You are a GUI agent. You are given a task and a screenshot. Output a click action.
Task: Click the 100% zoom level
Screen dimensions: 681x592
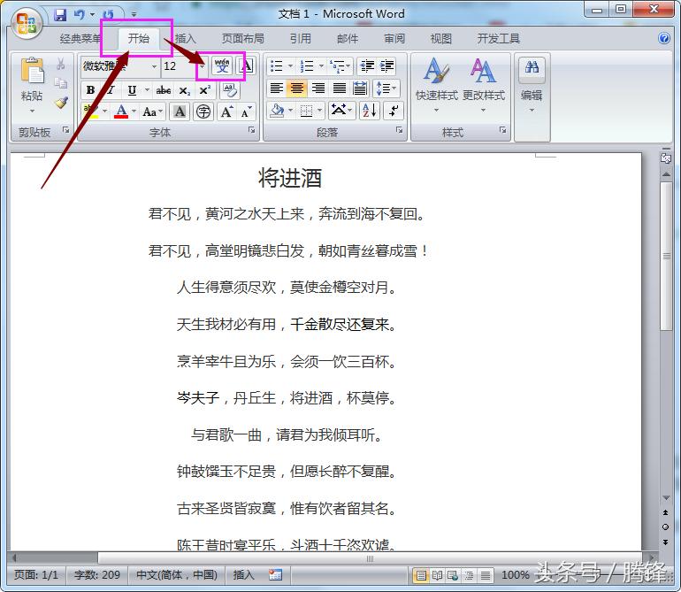pyautogui.click(x=515, y=575)
